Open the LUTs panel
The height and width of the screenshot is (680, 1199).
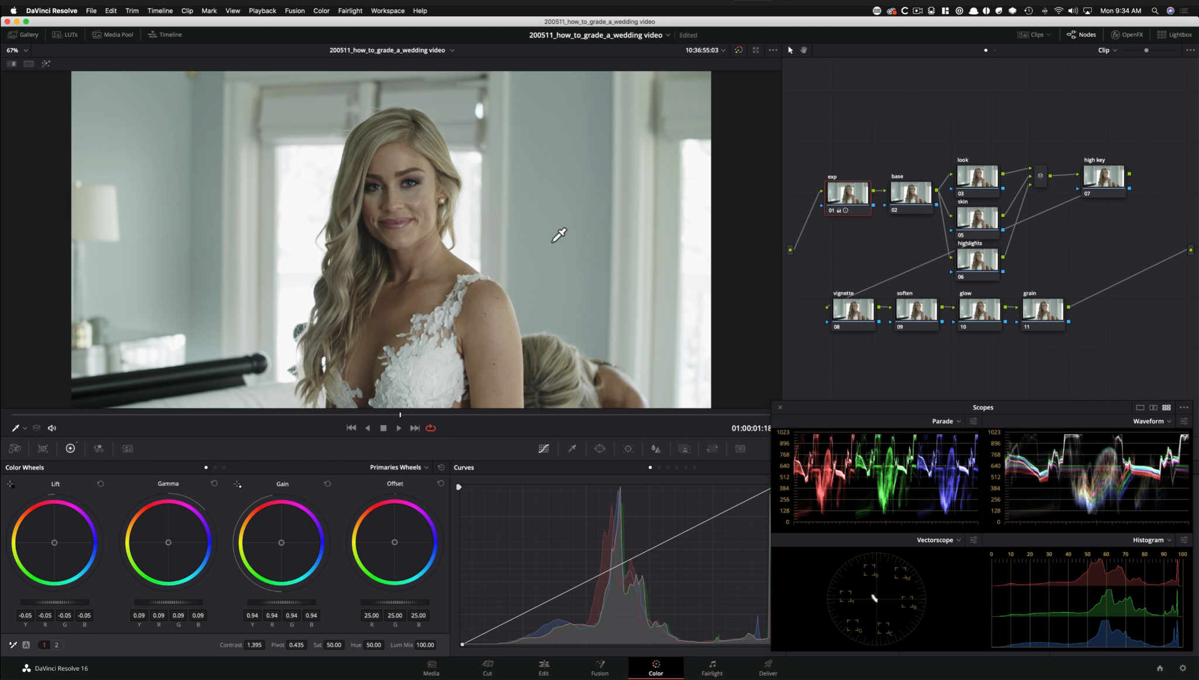click(65, 35)
